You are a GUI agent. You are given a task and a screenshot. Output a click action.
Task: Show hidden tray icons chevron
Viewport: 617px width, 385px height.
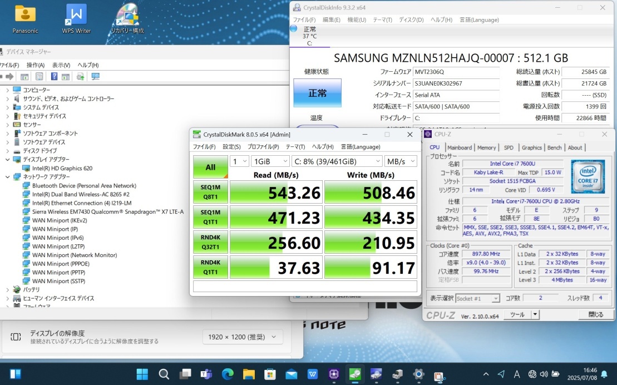coord(486,374)
